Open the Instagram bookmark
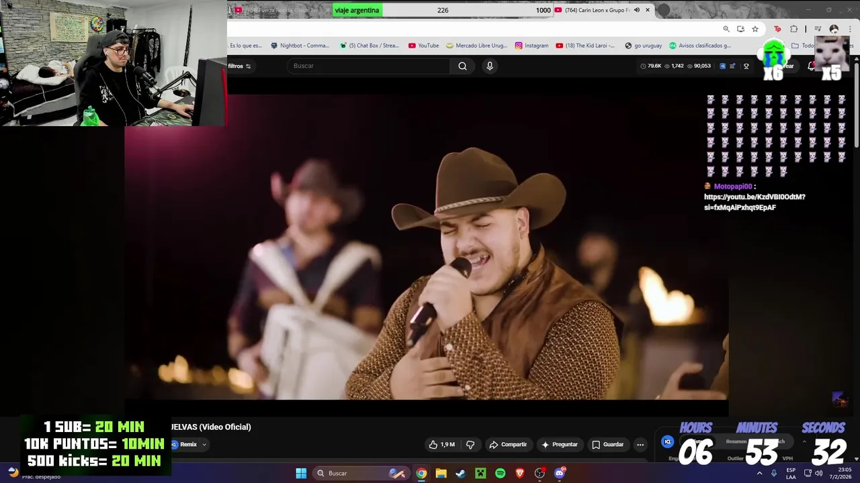This screenshot has width=860, height=483. [x=531, y=46]
